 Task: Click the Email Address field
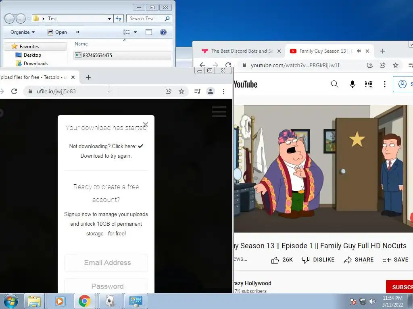(106, 262)
